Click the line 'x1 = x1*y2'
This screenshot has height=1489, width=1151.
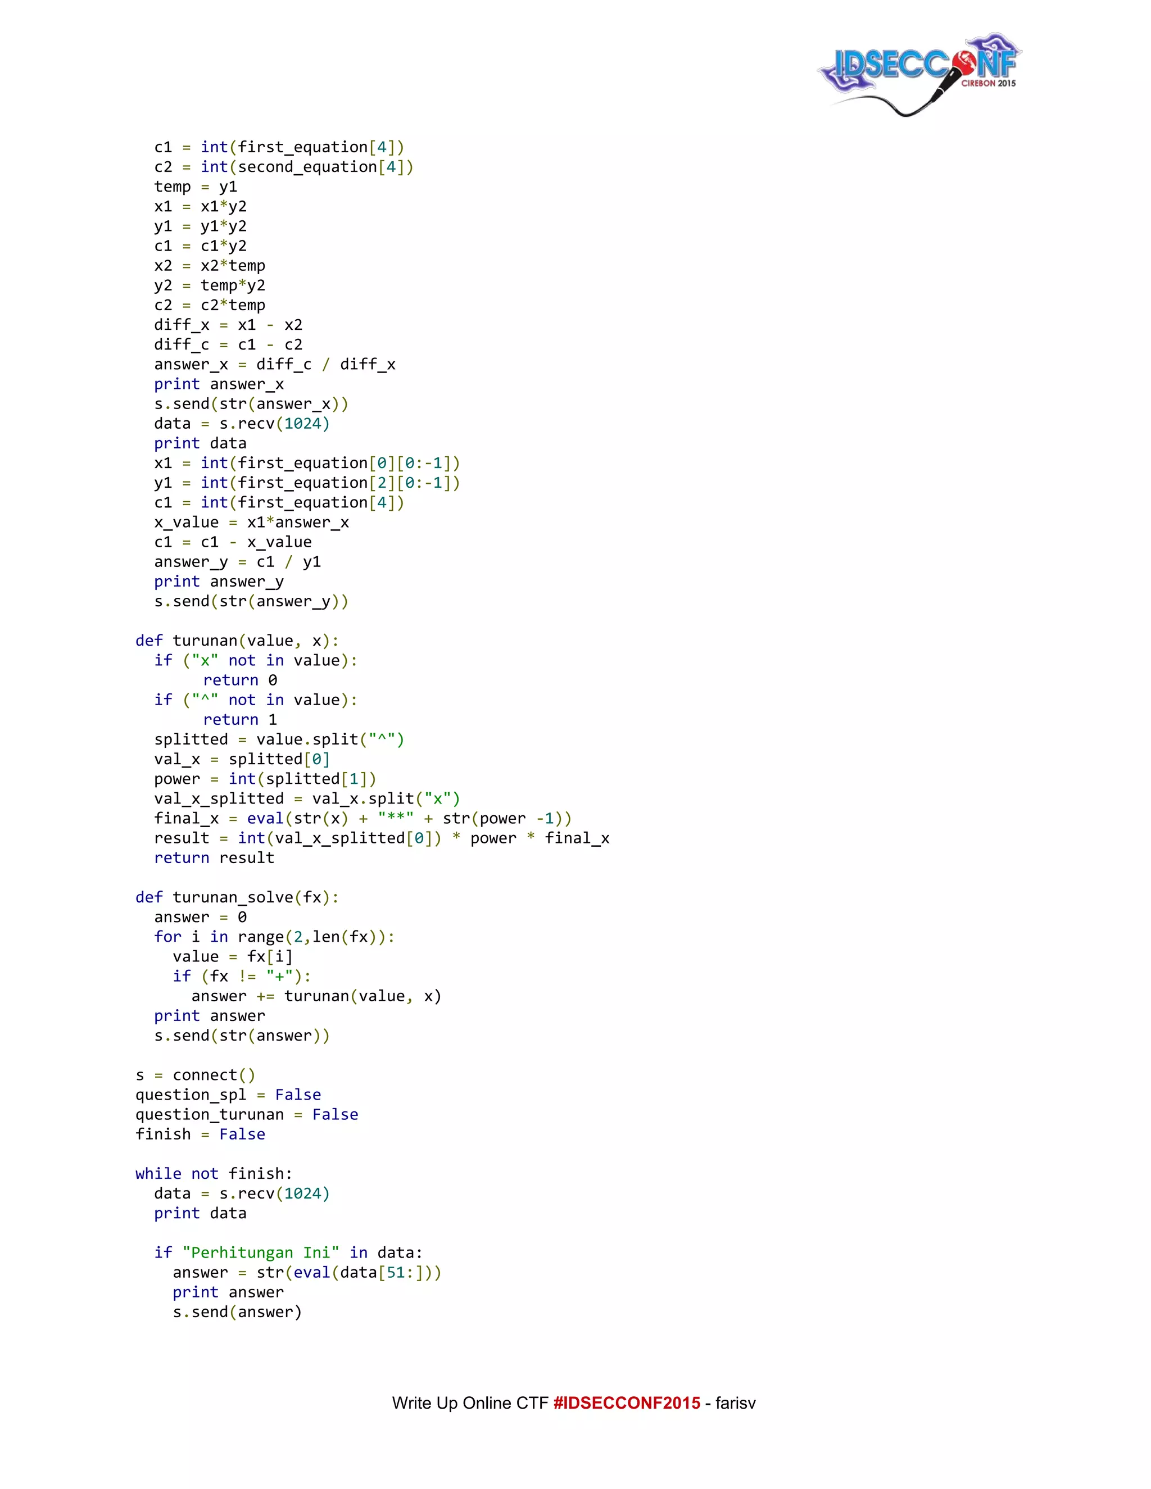(201, 207)
